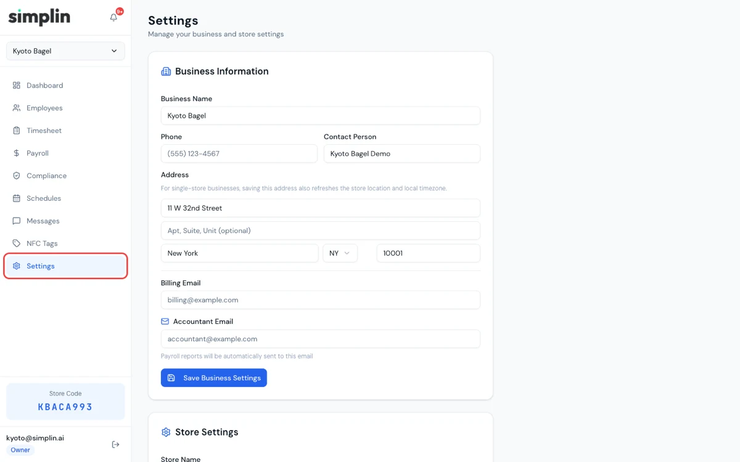740x462 pixels.
Task: Click the Owner role badge
Action: pyautogui.click(x=20, y=450)
